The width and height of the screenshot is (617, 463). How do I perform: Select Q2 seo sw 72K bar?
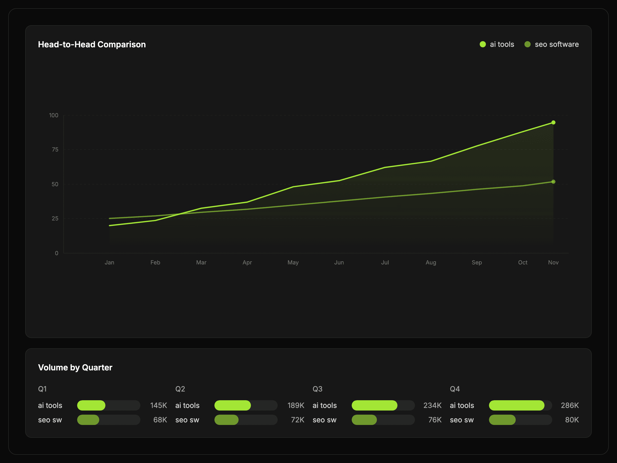[x=226, y=420]
